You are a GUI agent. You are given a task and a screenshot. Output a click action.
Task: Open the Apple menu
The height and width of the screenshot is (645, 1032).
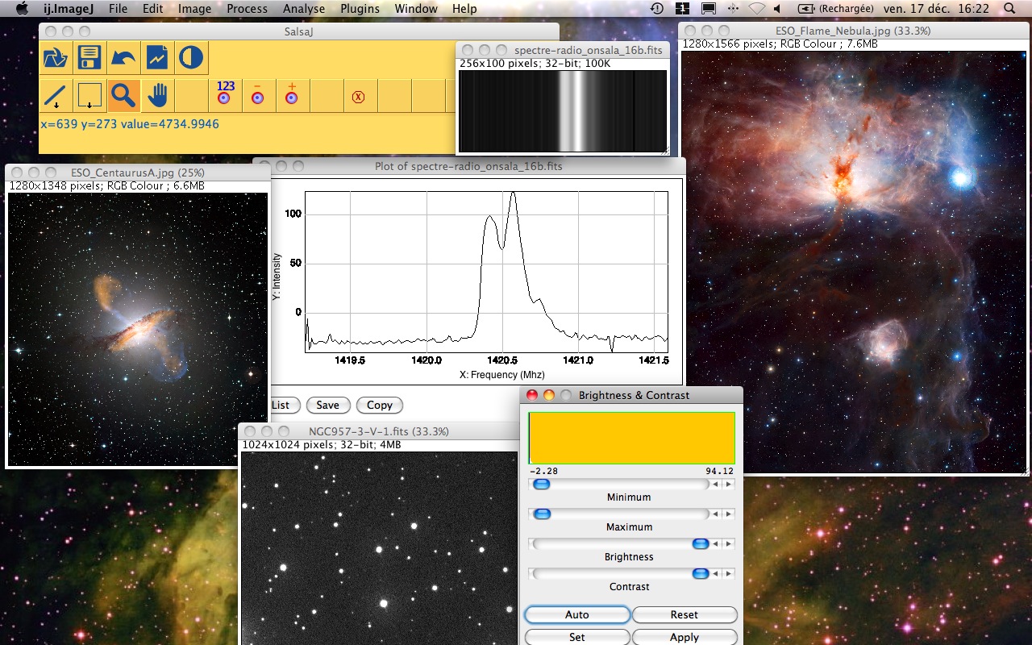click(22, 8)
